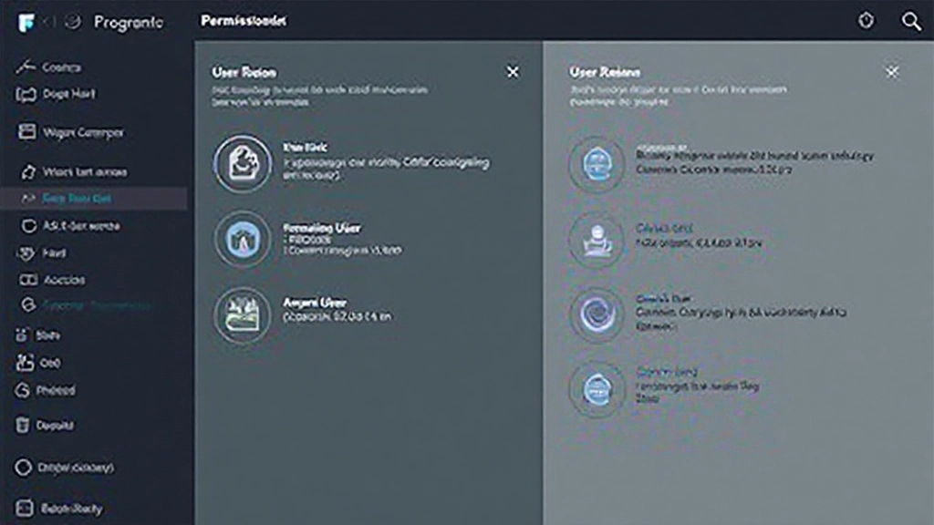Select the house avatar icon beside Remaining User
Screen dimensions: 934x525
coord(242,239)
